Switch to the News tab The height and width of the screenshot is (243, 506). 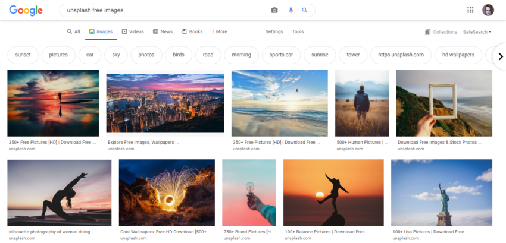(x=163, y=31)
